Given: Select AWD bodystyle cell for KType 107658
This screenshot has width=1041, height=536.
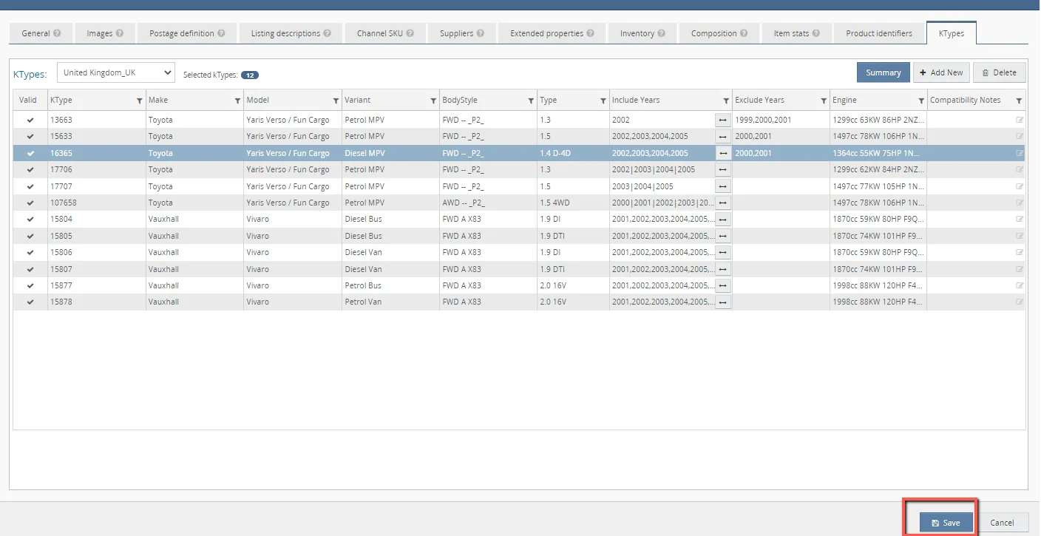Looking at the screenshot, I should point(488,203).
